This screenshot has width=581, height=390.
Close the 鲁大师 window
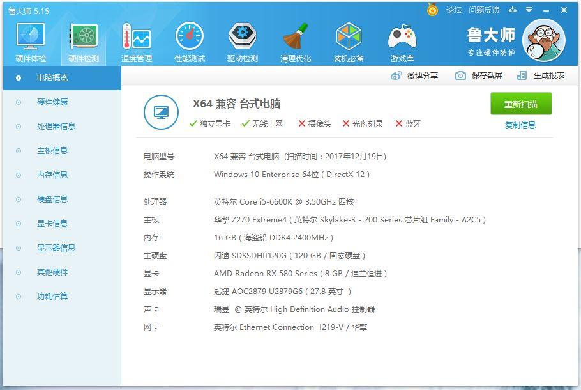click(x=564, y=10)
